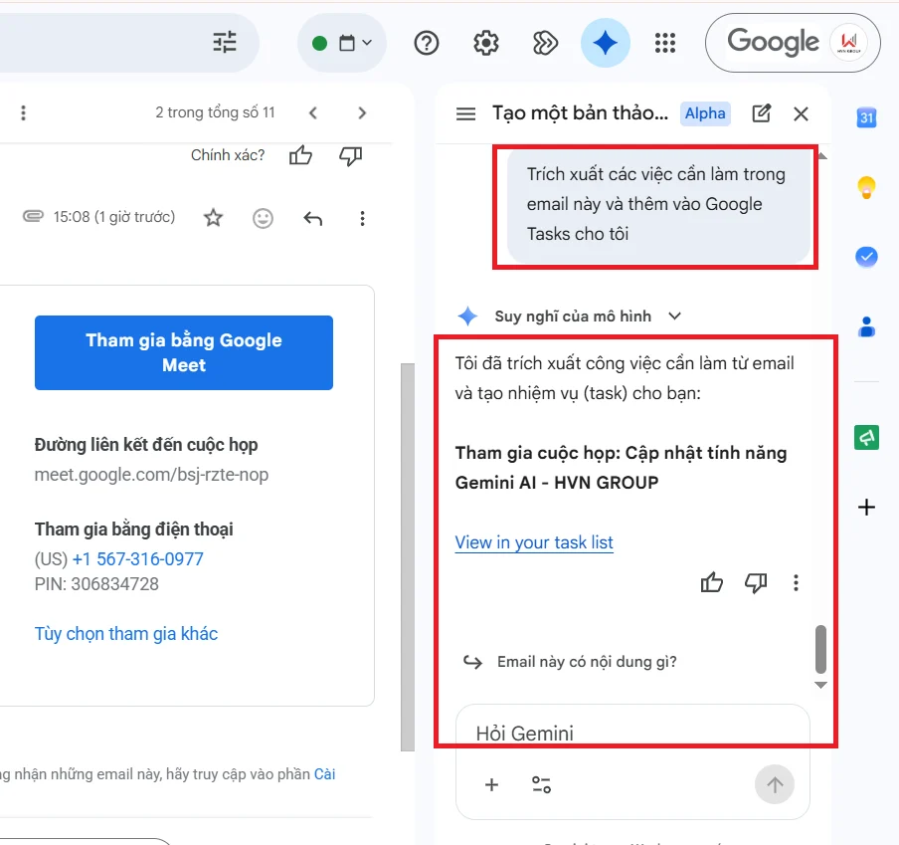Click the Gemini sparkle icon beside model thoughts
Viewport: 899px width, 845px height.
click(467, 317)
